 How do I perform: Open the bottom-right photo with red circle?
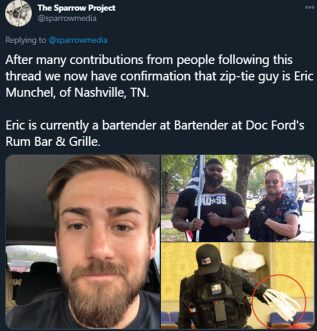coord(238,286)
